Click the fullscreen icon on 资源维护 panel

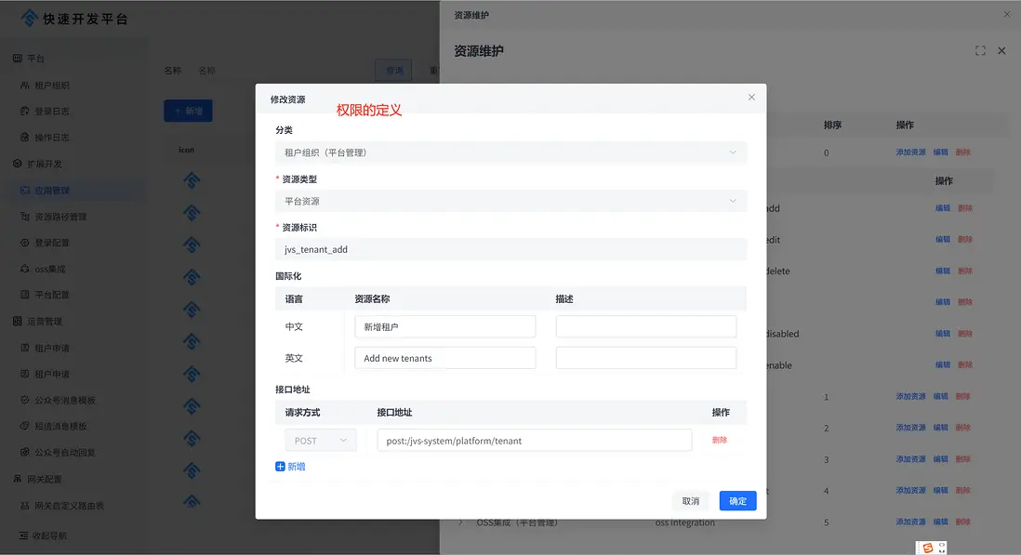pyautogui.click(x=980, y=51)
